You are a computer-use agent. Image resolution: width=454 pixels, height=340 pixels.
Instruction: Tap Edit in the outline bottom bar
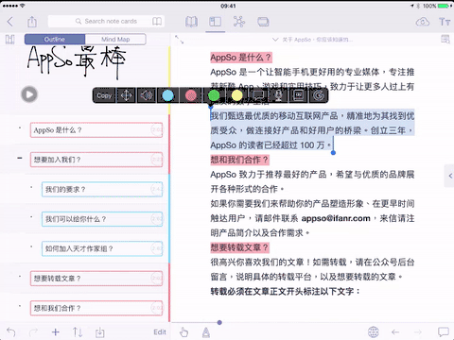[x=160, y=331]
